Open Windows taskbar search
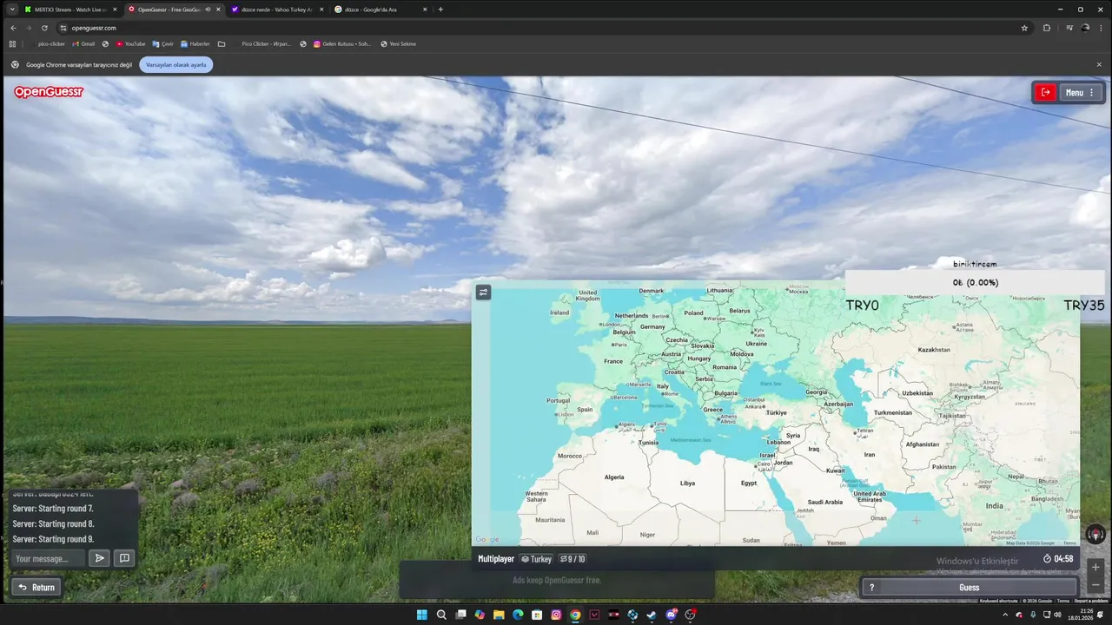Viewport: 1112px width, 625px height. [x=441, y=615]
